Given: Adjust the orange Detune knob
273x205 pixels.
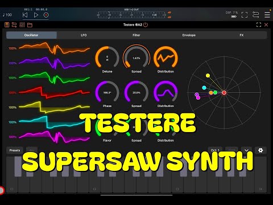Looking at the screenshot, I should (107, 58).
